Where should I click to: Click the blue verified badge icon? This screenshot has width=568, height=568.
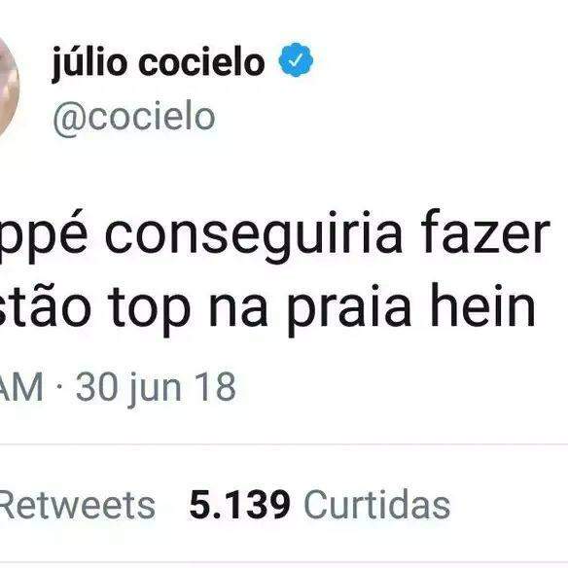pyautogui.click(x=296, y=59)
